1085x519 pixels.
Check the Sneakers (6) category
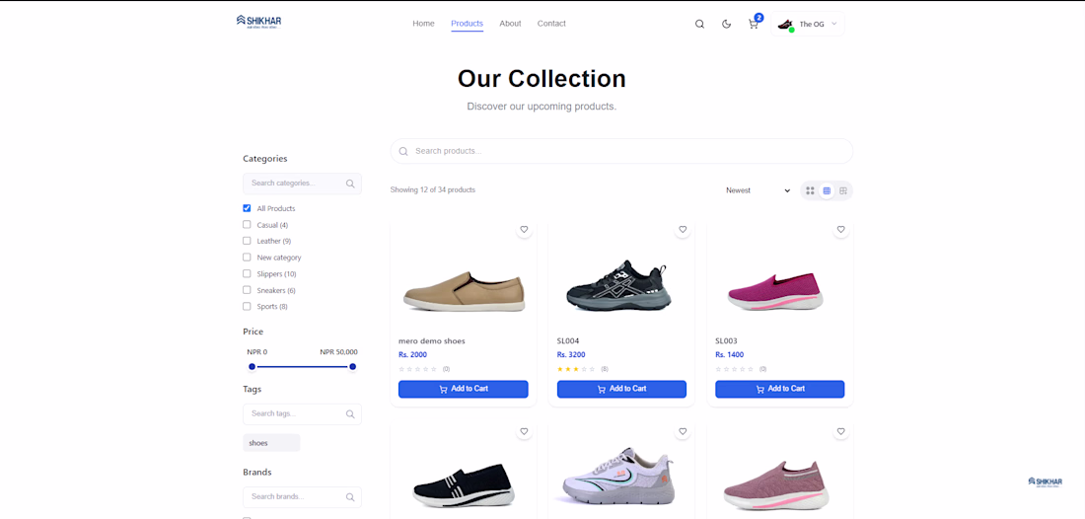click(247, 291)
